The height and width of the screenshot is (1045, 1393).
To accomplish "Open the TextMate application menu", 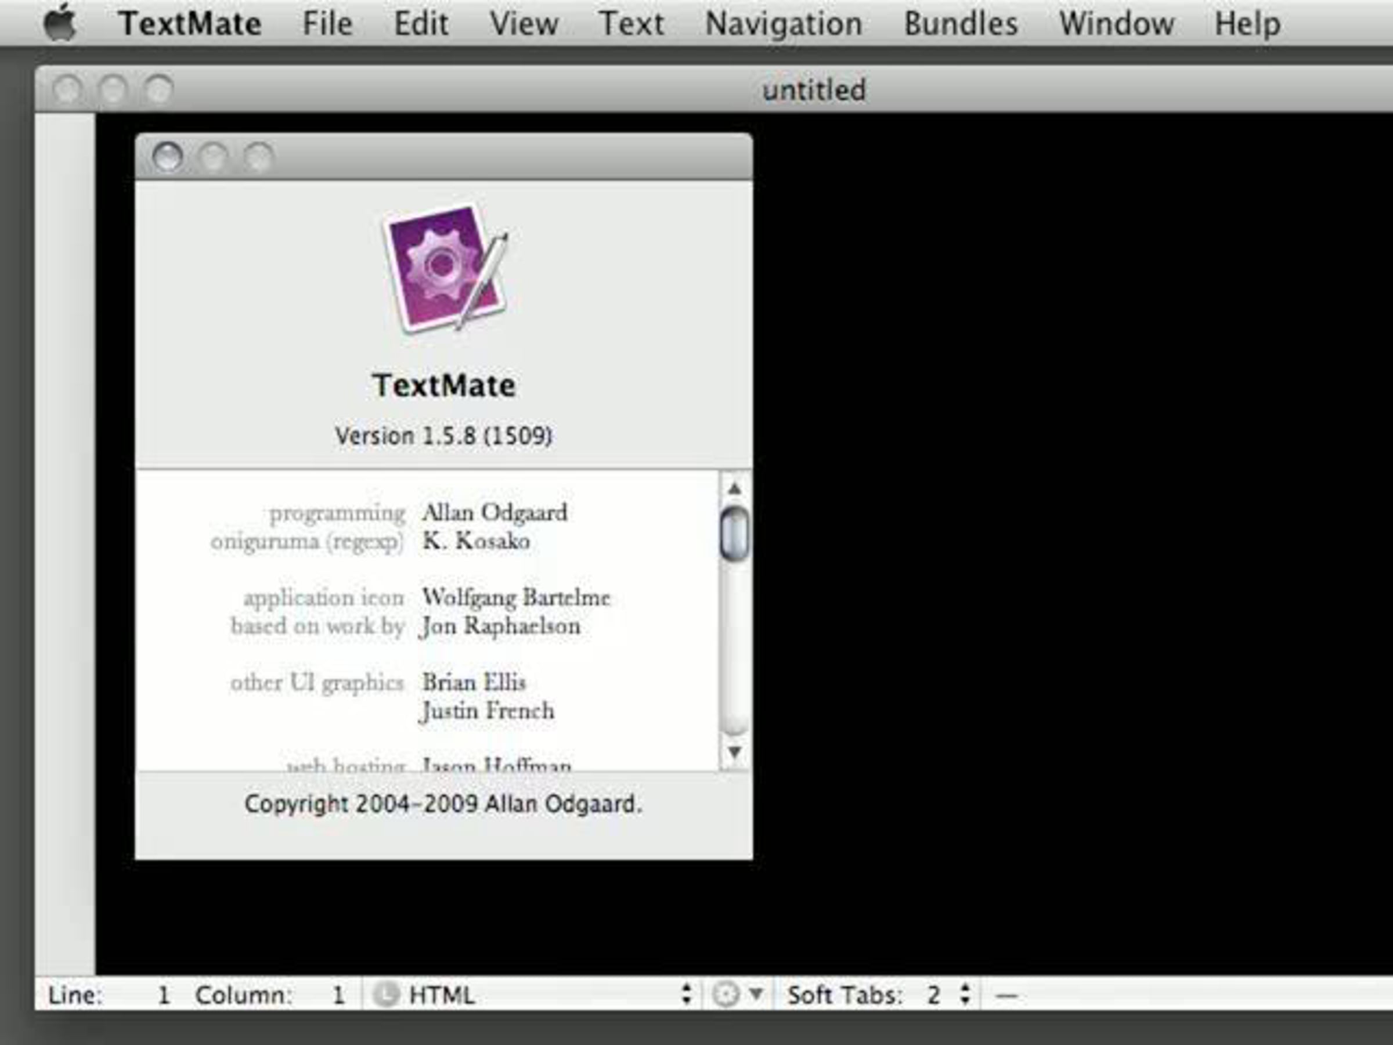I will 190,24.
